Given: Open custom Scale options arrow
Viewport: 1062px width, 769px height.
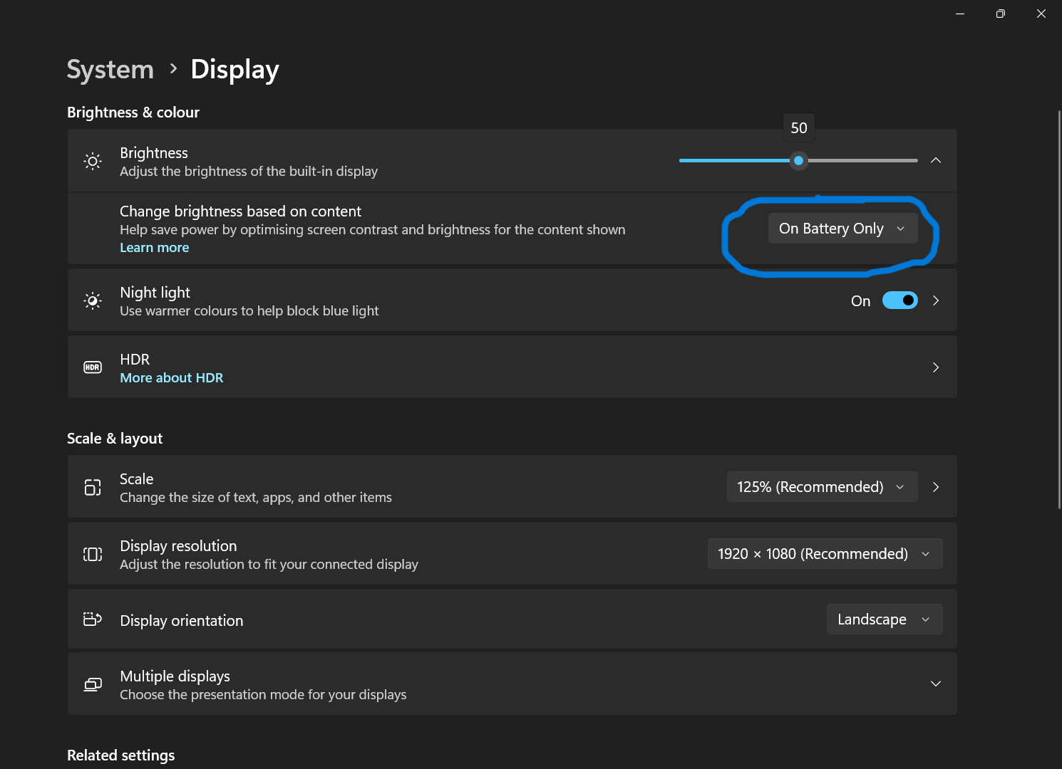Looking at the screenshot, I should 936,487.
